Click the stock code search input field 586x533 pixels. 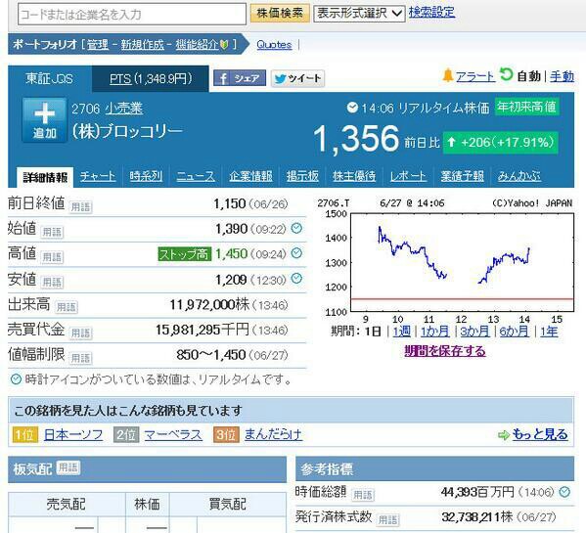pos(132,15)
